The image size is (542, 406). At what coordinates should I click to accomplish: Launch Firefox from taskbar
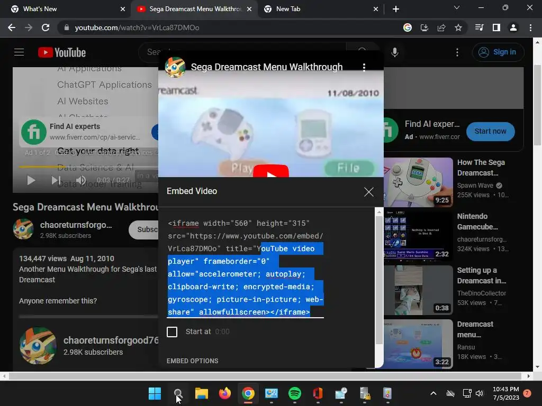[x=224, y=393]
